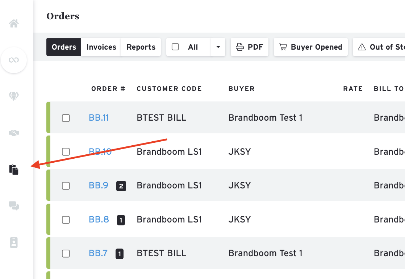Click buyer JKSY in row BB.10
This screenshot has width=405, height=279.
(x=240, y=152)
